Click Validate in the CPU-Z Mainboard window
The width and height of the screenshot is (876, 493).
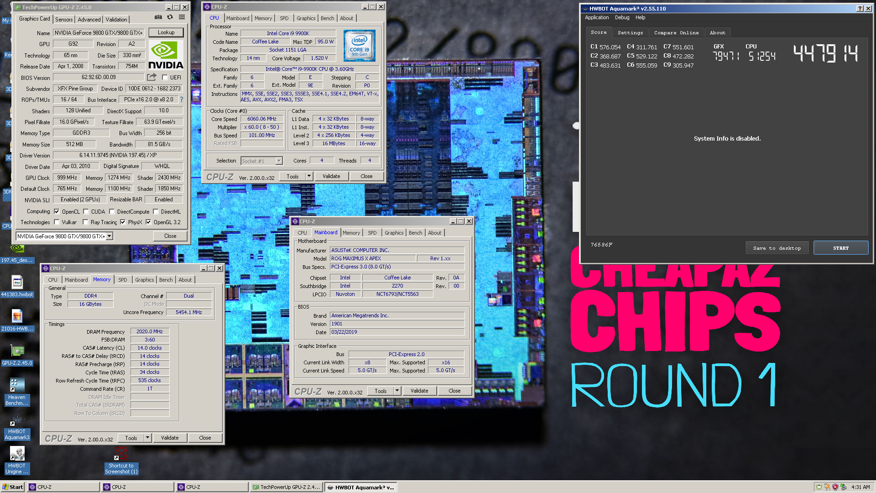pos(419,391)
